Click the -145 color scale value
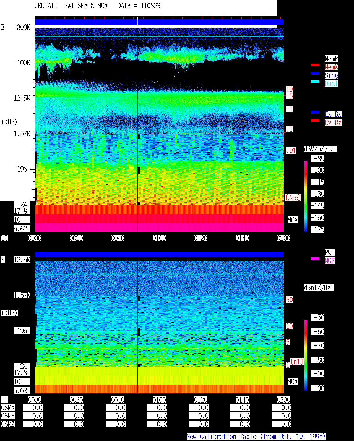The width and height of the screenshot is (354, 441). [318, 205]
